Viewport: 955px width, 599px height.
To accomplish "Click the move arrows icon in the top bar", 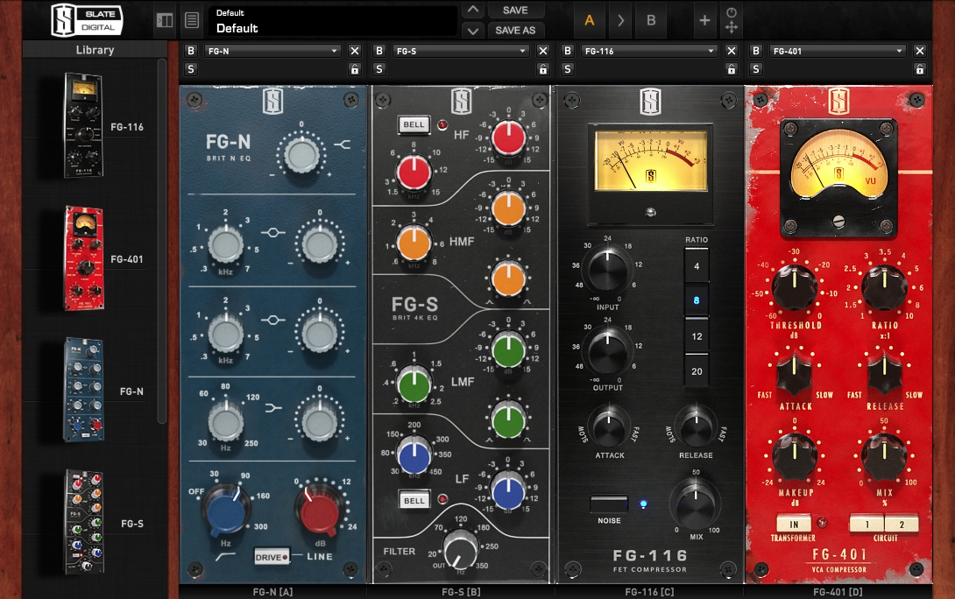I will pyautogui.click(x=732, y=27).
